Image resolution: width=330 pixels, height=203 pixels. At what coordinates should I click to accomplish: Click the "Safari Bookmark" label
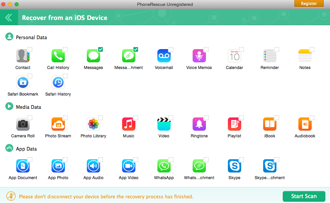tap(23, 94)
